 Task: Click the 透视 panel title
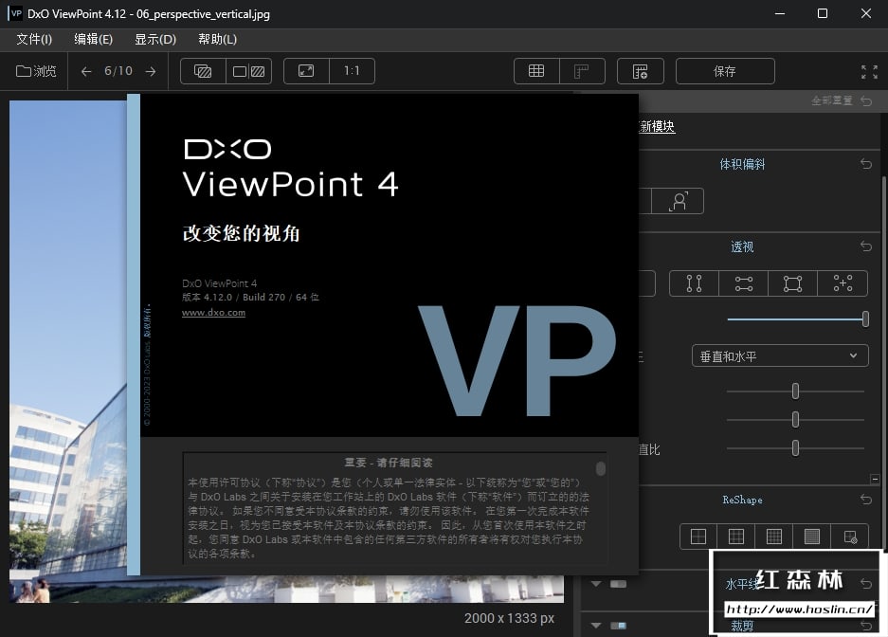(742, 246)
